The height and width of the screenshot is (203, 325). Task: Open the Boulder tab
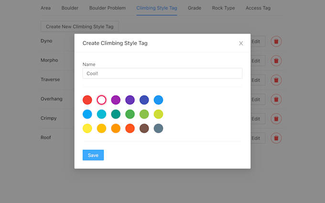coord(70,8)
